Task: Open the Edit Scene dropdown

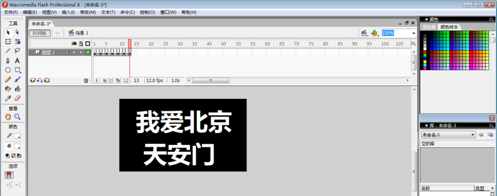Action: coord(364,33)
